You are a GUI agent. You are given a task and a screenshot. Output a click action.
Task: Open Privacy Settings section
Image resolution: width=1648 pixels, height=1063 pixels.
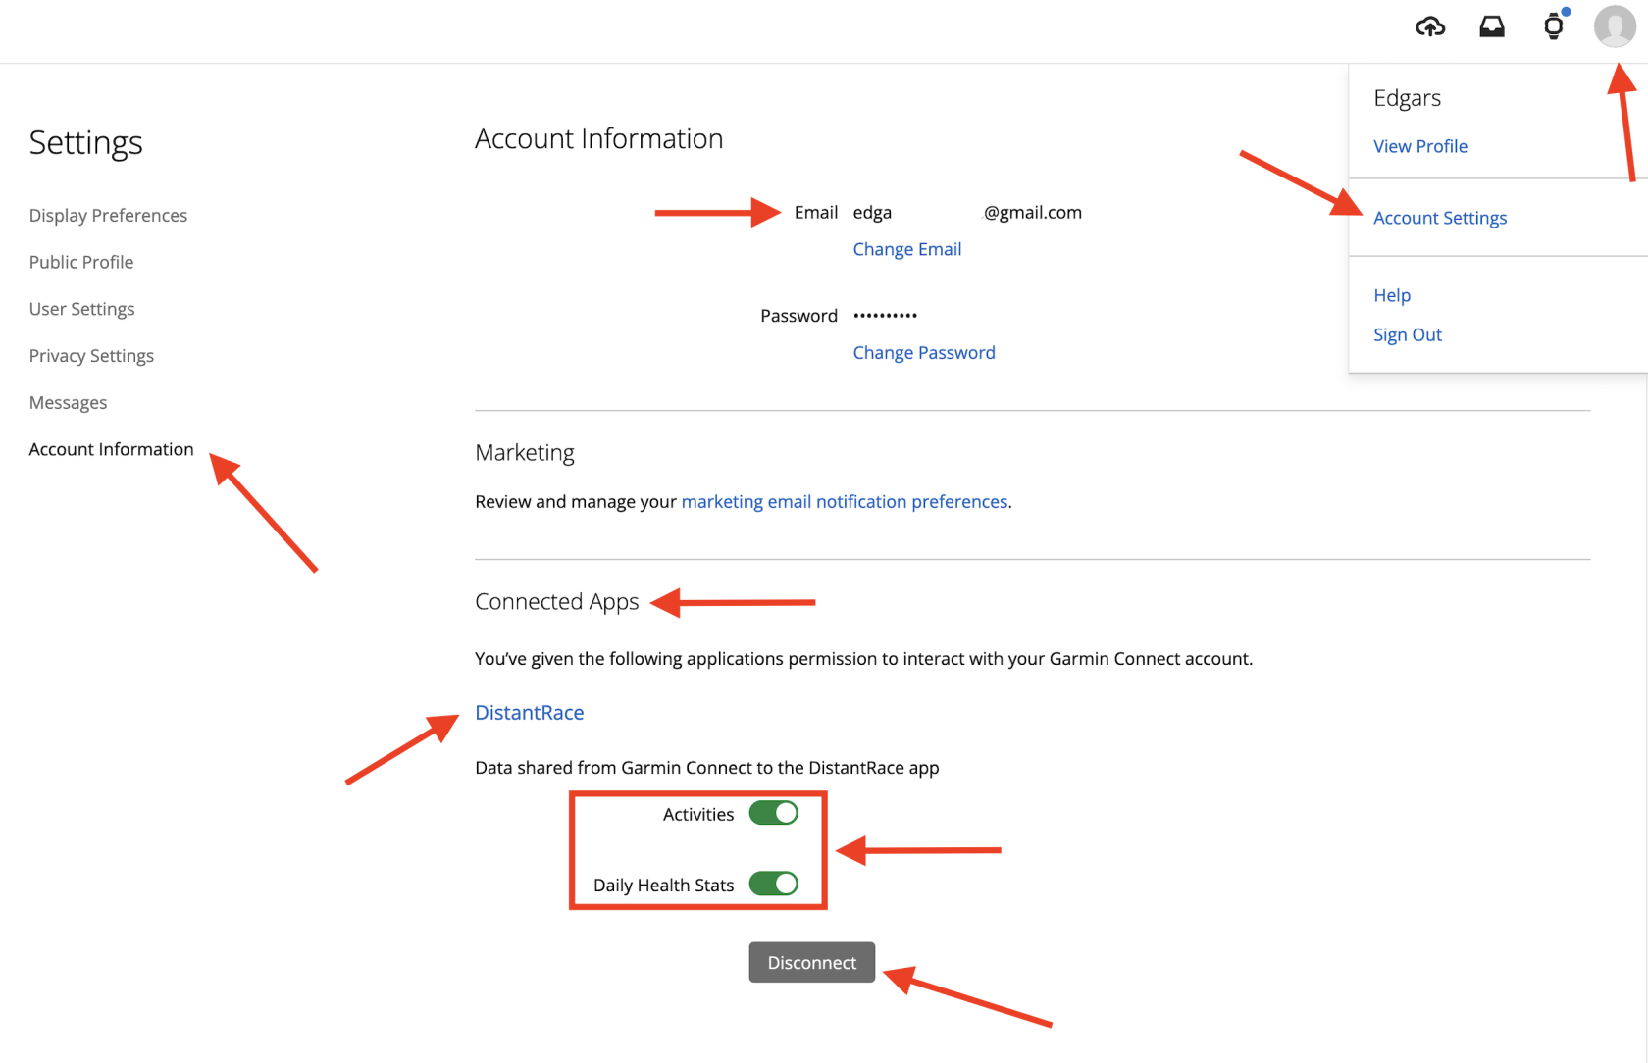91,356
